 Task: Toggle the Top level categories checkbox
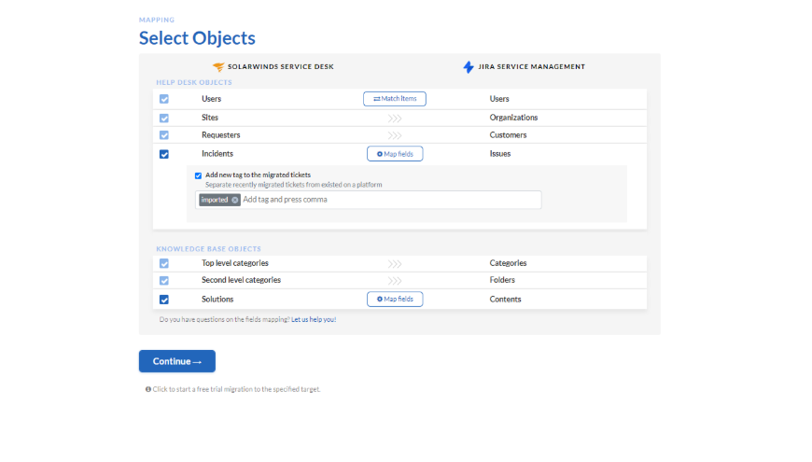coord(164,264)
